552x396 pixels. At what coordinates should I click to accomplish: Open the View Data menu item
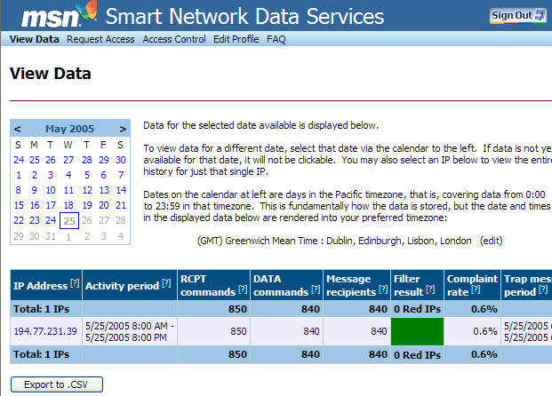pos(34,39)
